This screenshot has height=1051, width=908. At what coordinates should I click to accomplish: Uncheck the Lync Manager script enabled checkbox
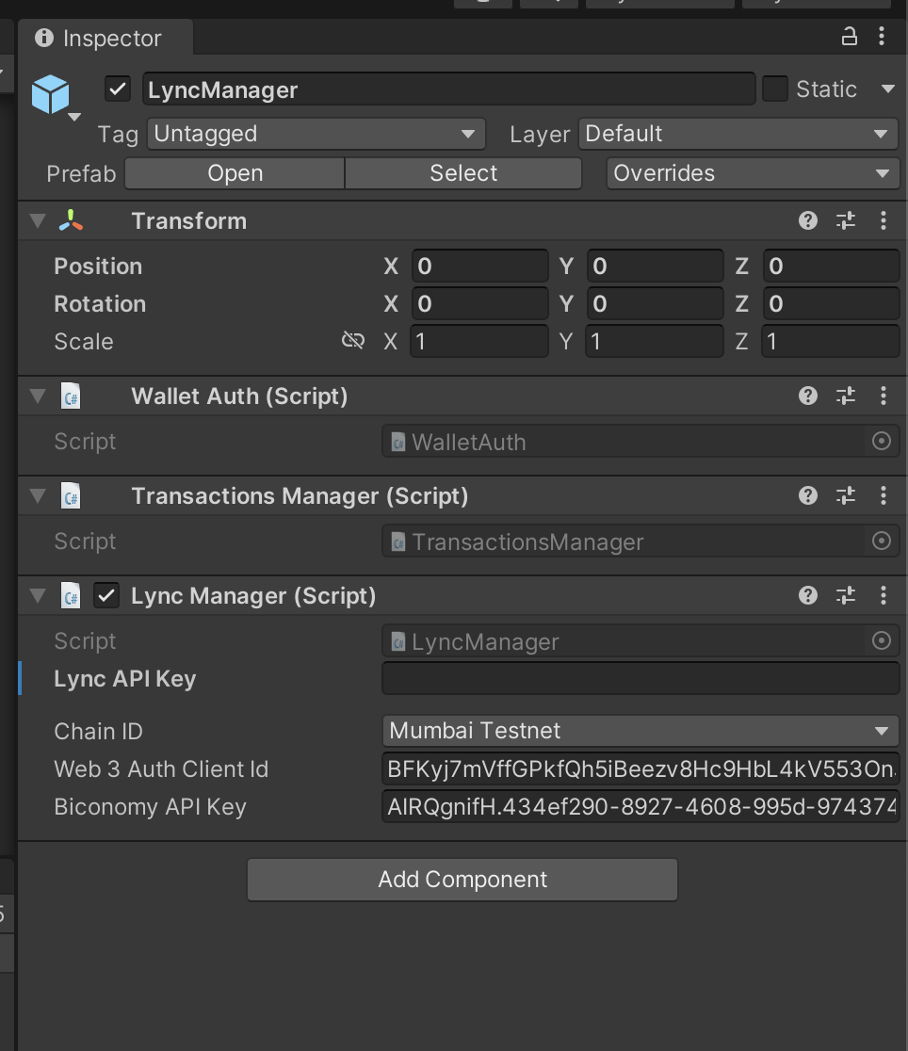pos(106,595)
